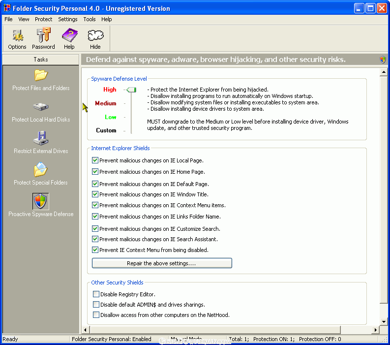Image resolution: width=390 pixels, height=345 pixels.
Task: Click horizontal scrollbar right arrow
Action: tap(375, 330)
